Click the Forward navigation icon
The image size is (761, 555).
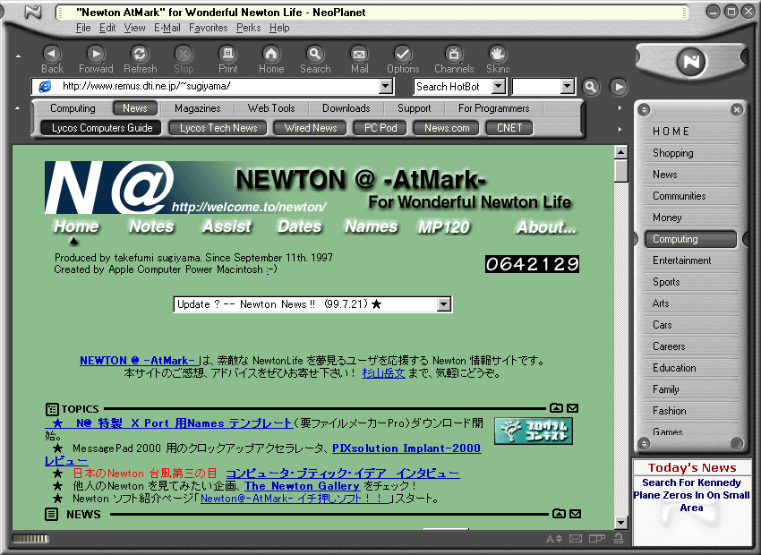click(96, 54)
